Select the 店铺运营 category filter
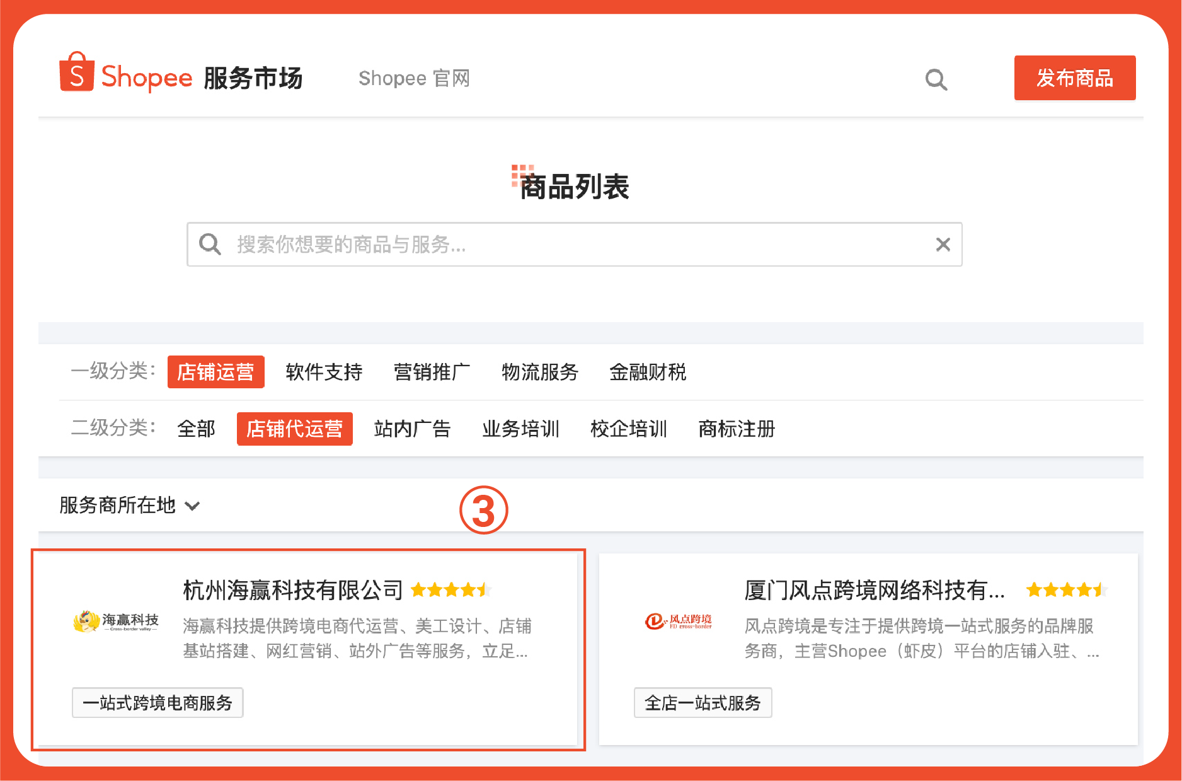This screenshot has height=781, width=1182. (215, 373)
